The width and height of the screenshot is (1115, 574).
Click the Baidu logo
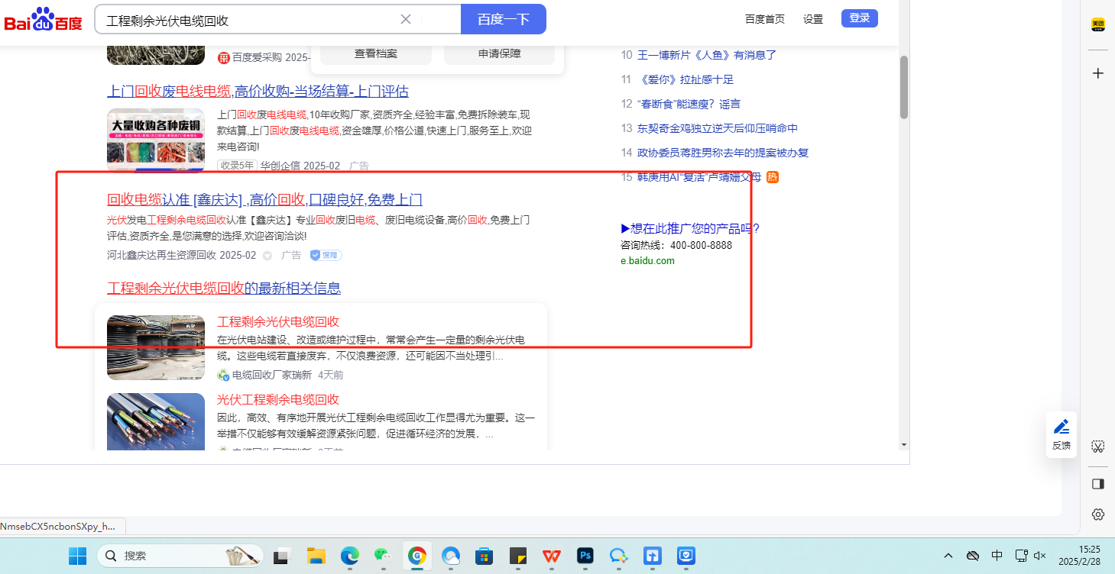(x=43, y=20)
